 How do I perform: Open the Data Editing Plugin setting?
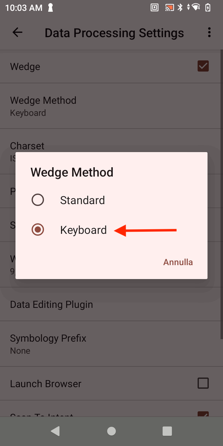click(51, 304)
